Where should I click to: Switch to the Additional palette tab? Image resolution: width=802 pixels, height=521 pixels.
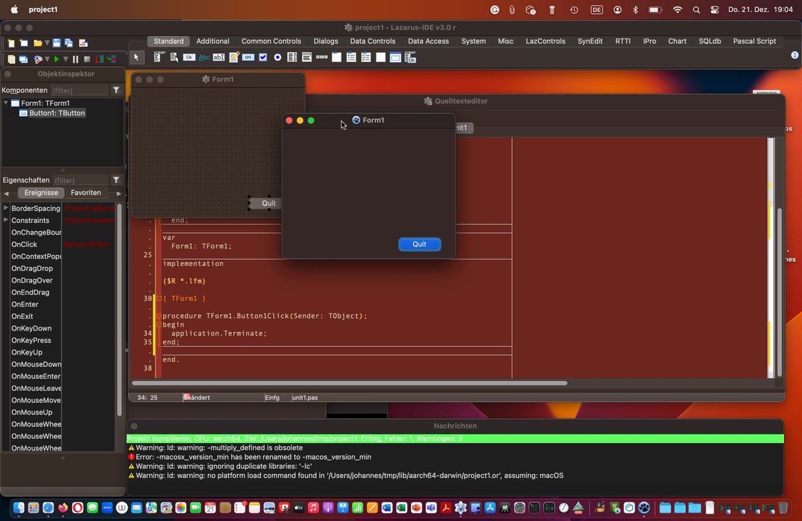pos(213,41)
